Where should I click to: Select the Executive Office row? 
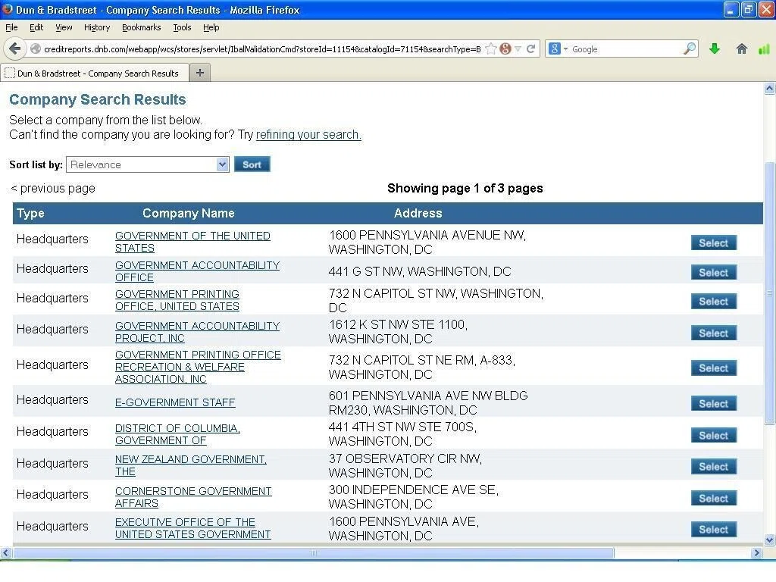(714, 530)
